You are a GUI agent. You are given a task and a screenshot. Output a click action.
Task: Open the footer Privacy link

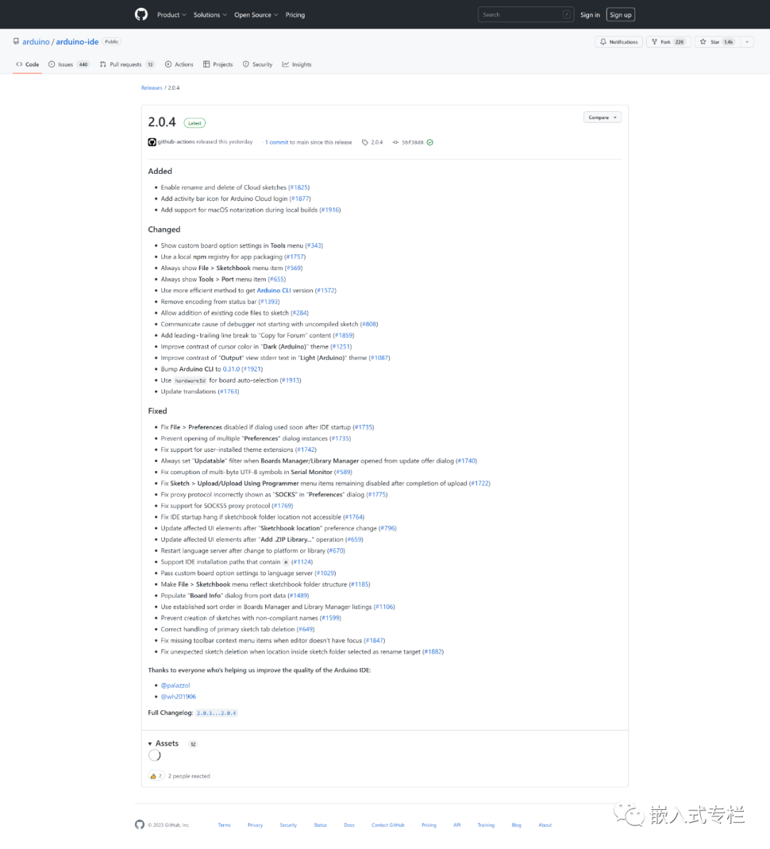255,825
